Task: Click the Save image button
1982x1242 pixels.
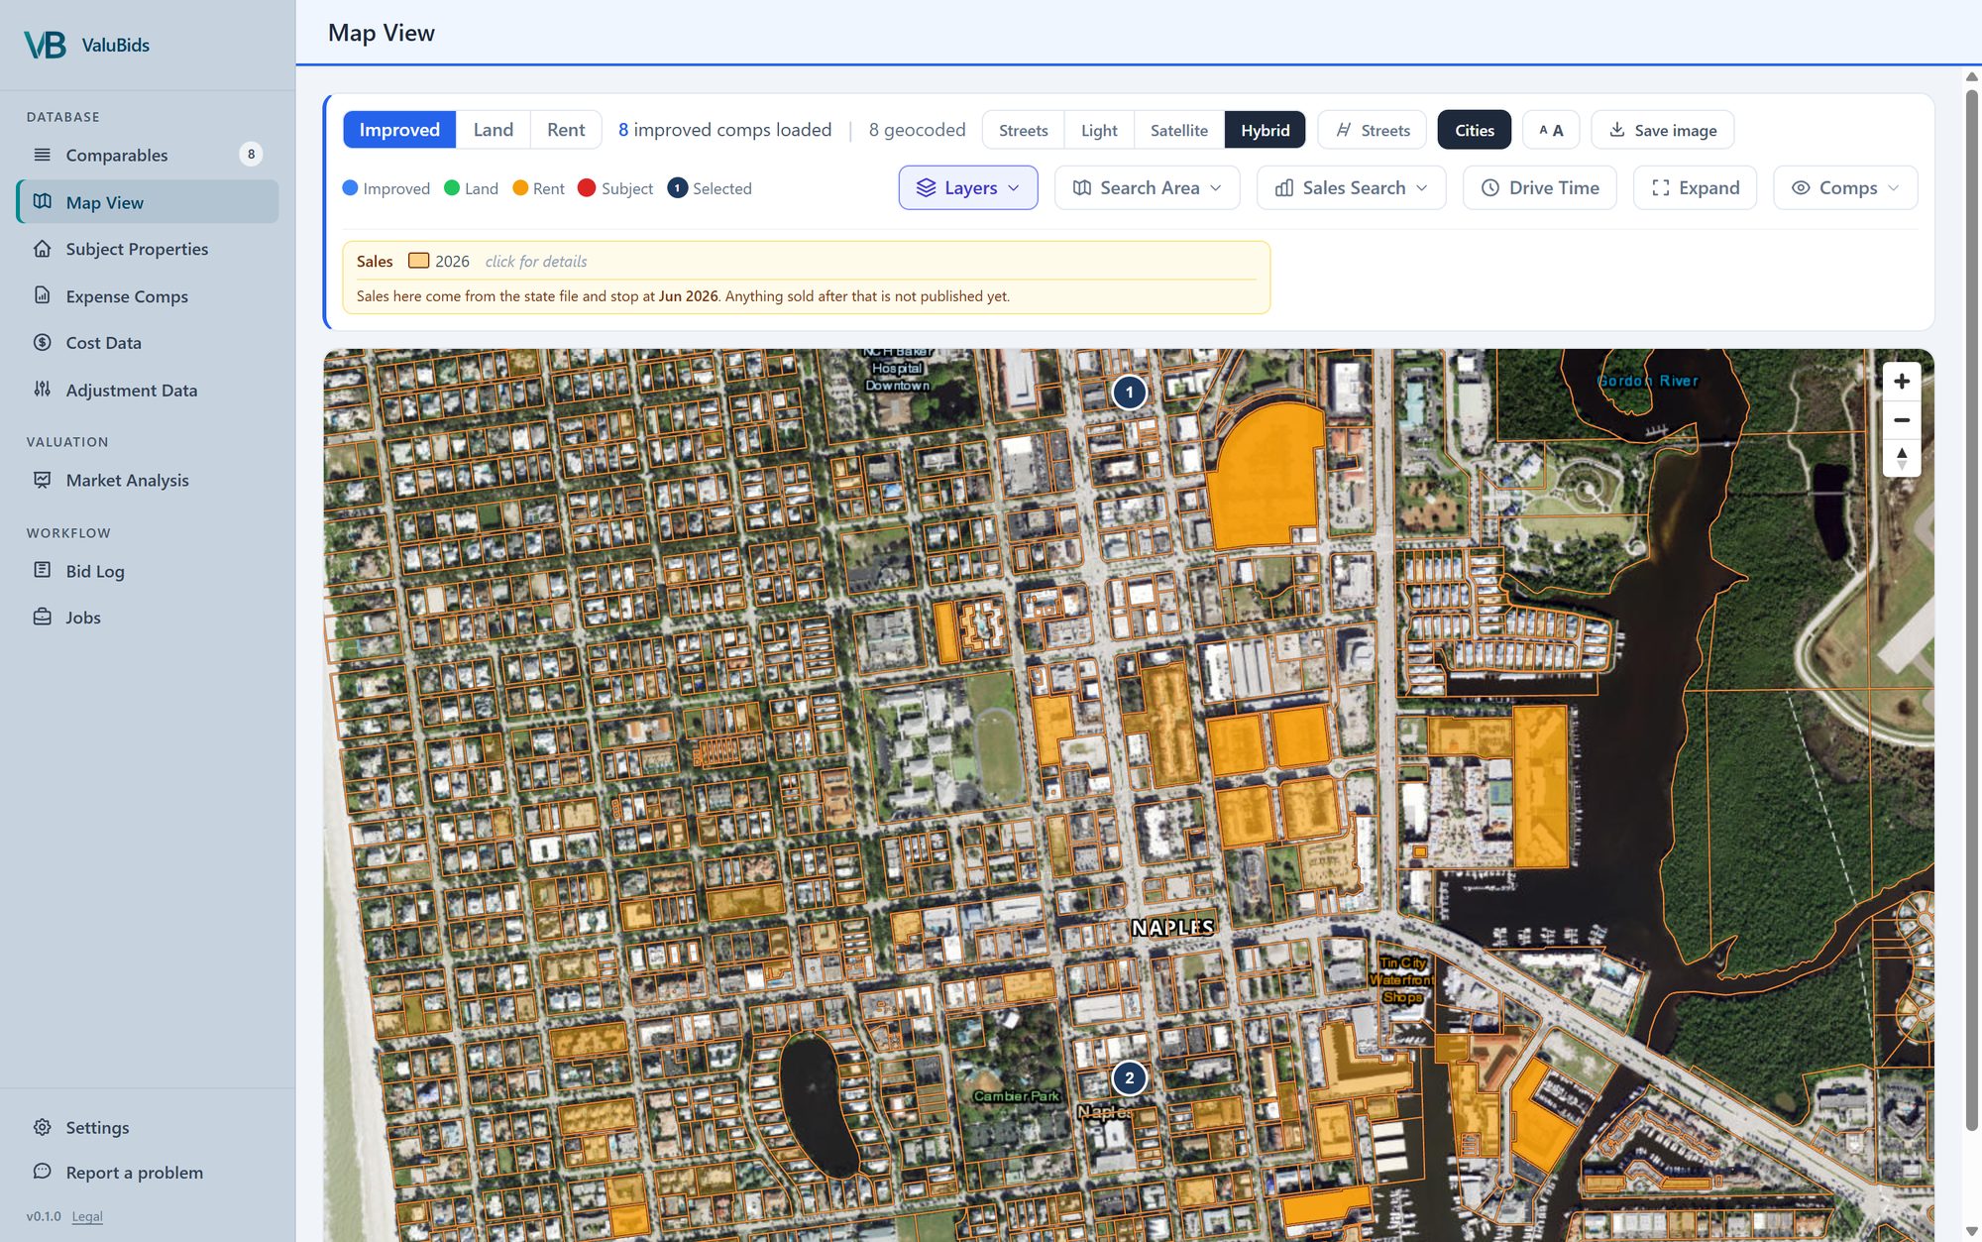Action: click(1662, 130)
